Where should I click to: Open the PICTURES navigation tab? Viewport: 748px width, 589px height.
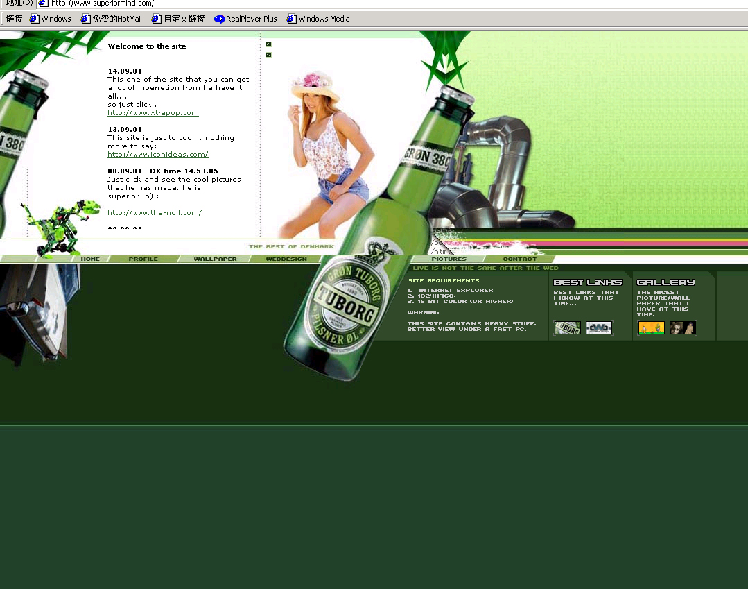449,259
